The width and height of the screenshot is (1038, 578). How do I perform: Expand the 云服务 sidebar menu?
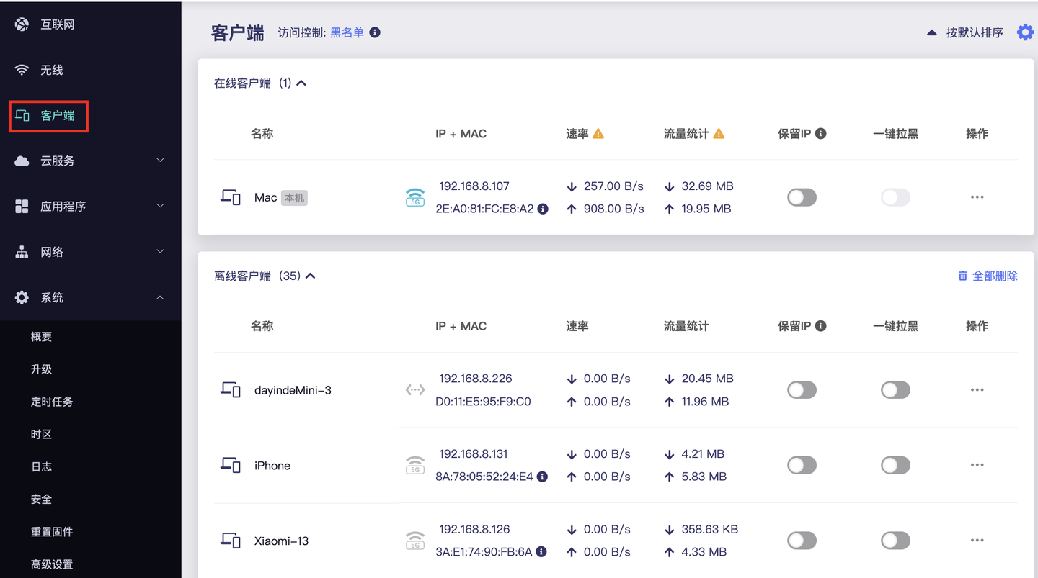coord(90,161)
